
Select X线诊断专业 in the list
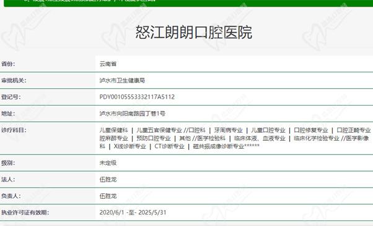[129, 146]
